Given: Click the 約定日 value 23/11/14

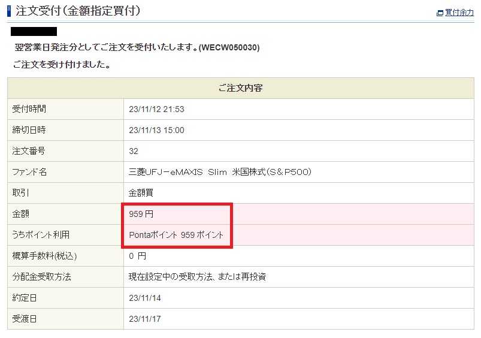Looking at the screenshot, I should pos(145,298).
